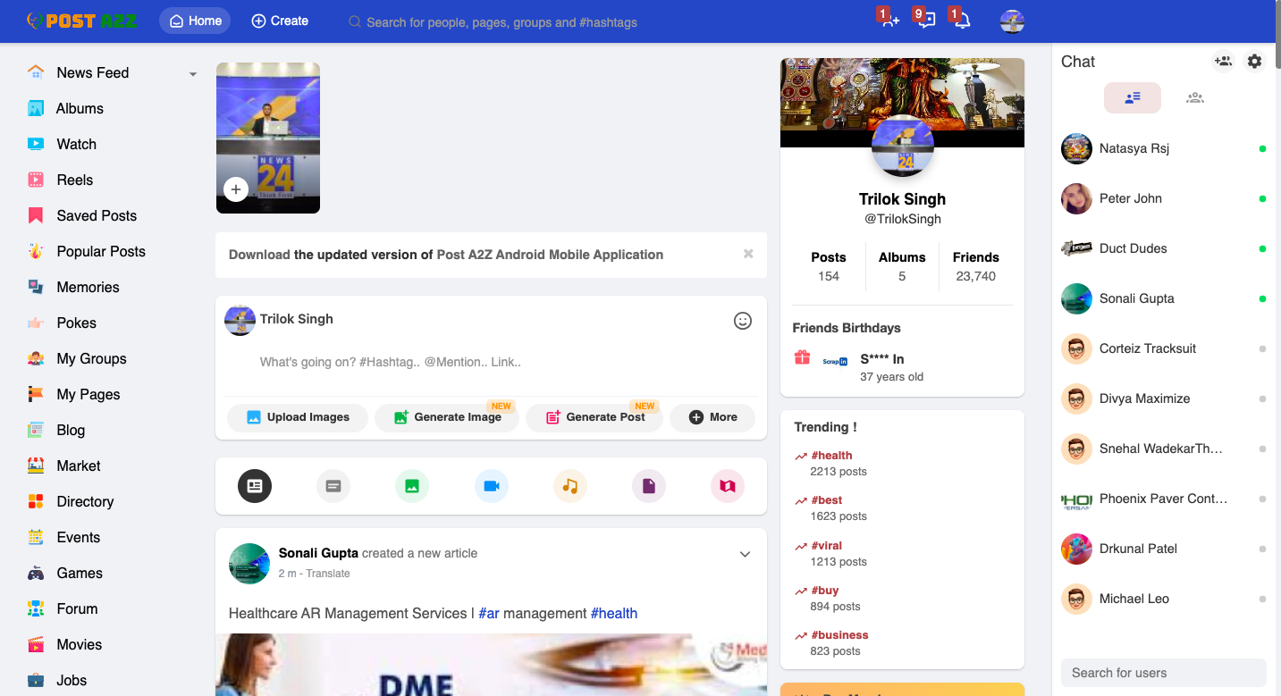
Task: Open the #business trending hashtag
Action: click(x=839, y=635)
